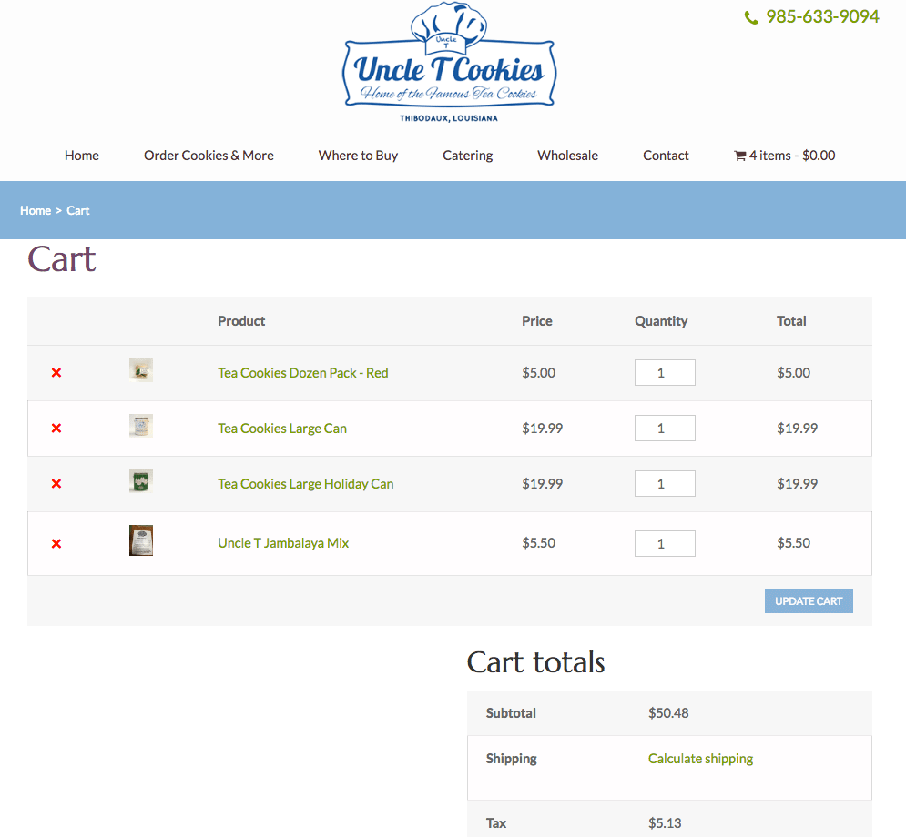Open the Wholesale menu item
The height and width of the screenshot is (837, 906).
tap(567, 156)
